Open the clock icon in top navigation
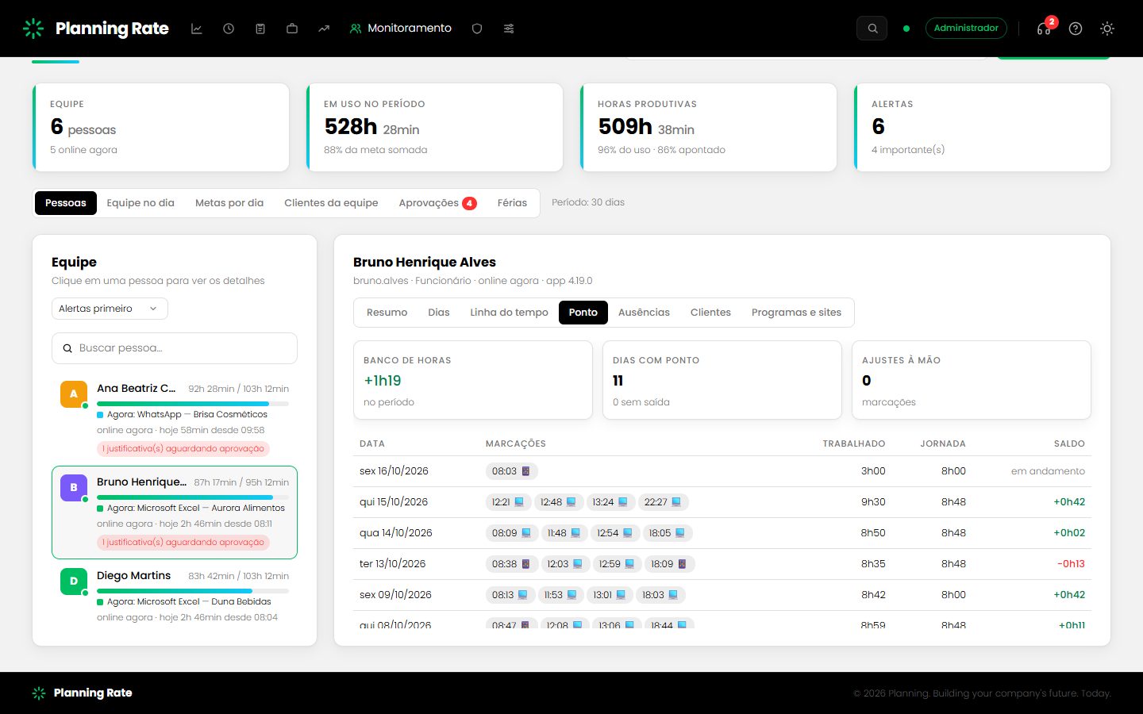This screenshot has width=1143, height=714. tap(229, 29)
